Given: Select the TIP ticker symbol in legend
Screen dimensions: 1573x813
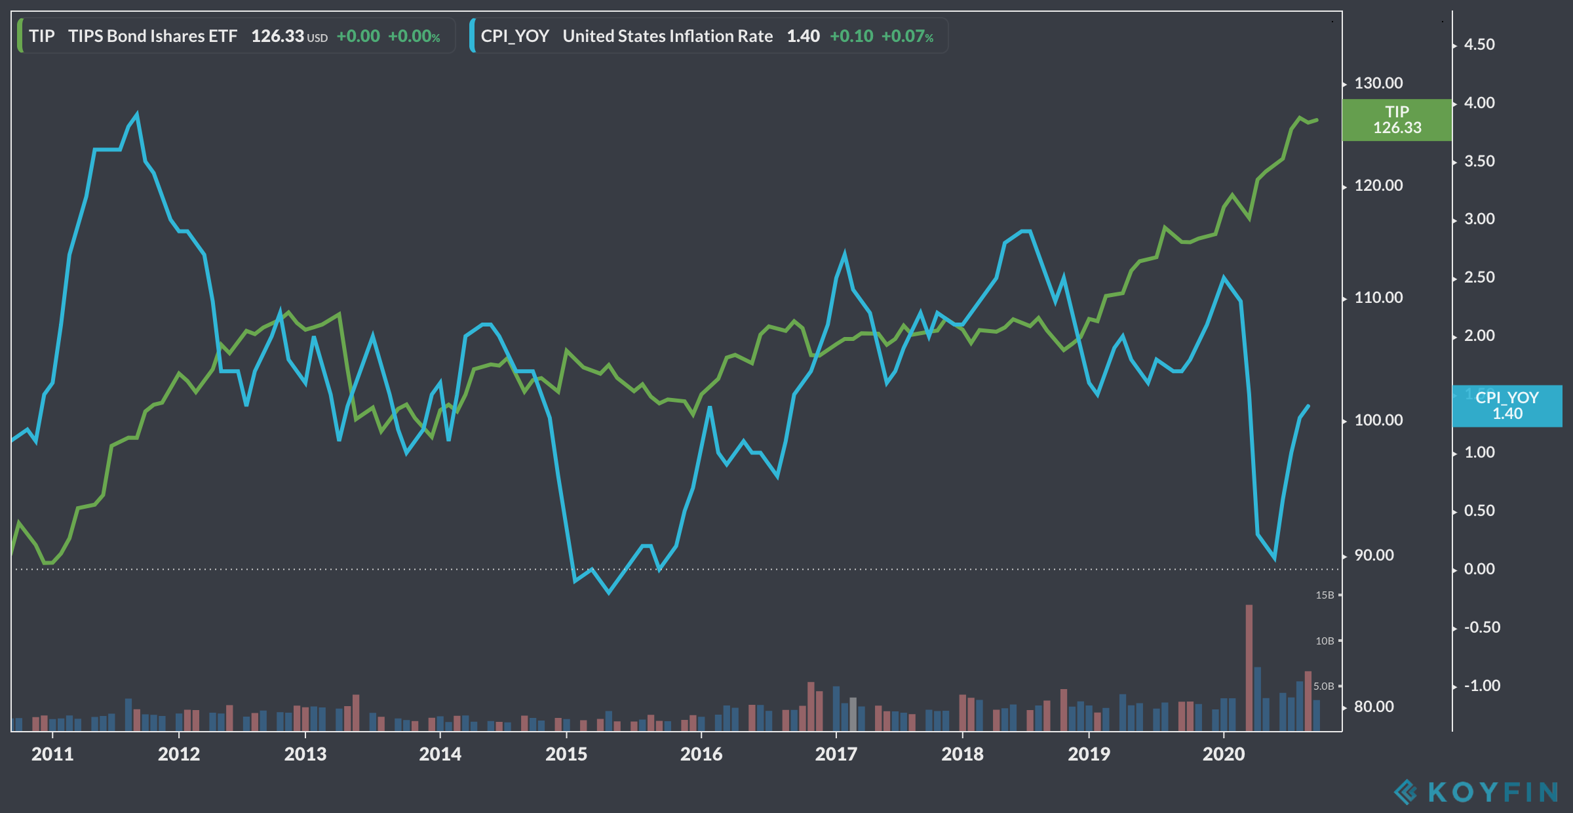Looking at the screenshot, I should pos(42,36).
